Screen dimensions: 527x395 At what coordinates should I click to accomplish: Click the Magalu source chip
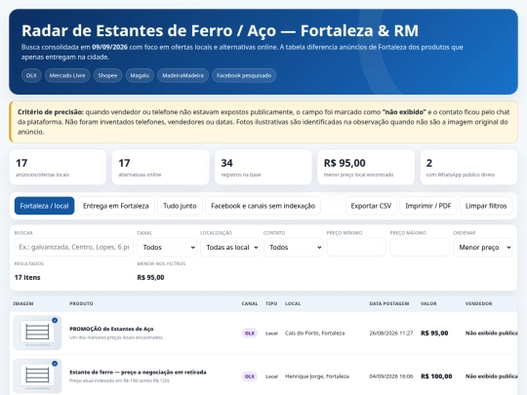click(140, 75)
